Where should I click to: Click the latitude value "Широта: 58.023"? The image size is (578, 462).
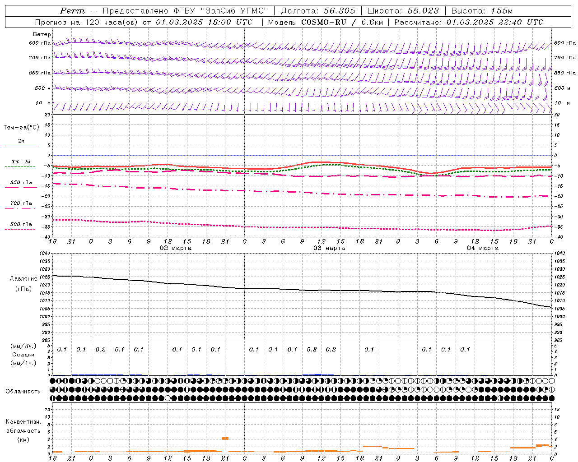pos(403,11)
